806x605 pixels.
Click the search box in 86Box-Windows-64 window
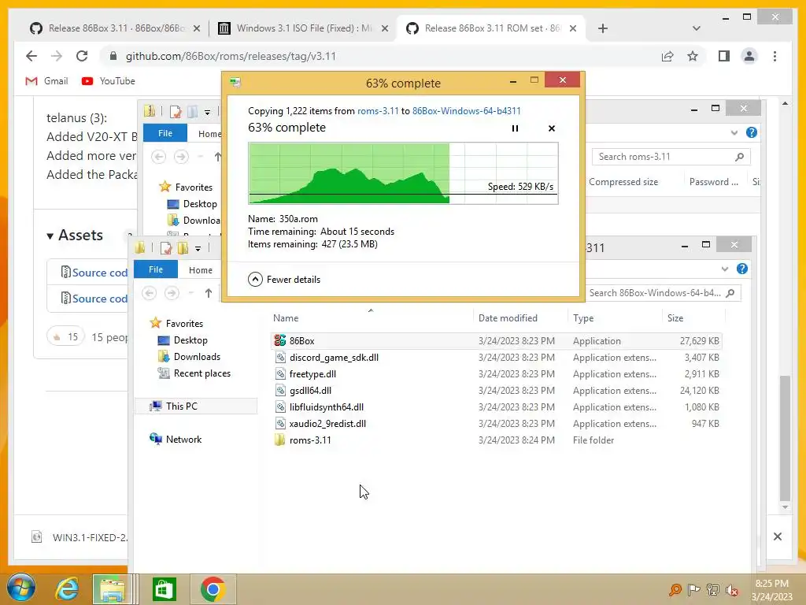click(663, 293)
